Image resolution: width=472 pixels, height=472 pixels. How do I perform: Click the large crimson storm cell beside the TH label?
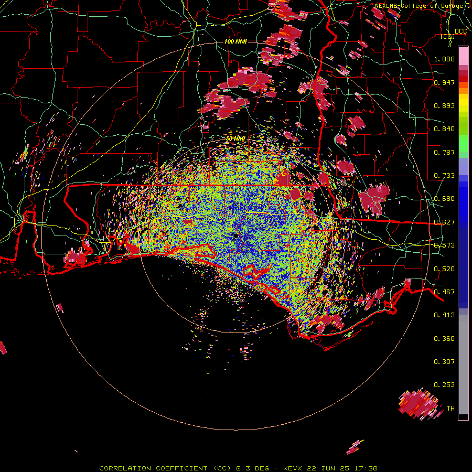click(419, 404)
